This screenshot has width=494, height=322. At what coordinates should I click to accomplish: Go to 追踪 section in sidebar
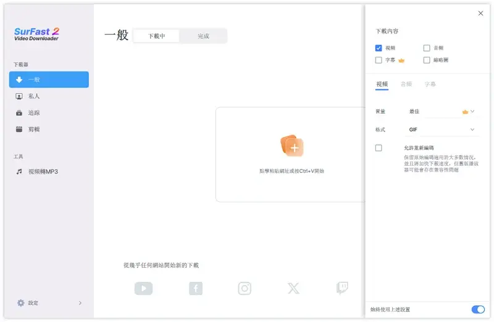(34, 113)
